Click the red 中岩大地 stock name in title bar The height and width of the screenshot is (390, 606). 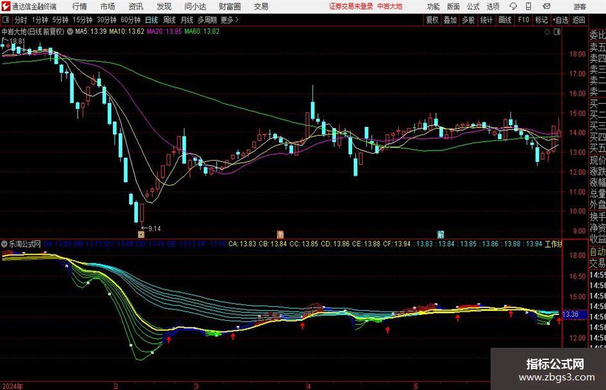390,6
